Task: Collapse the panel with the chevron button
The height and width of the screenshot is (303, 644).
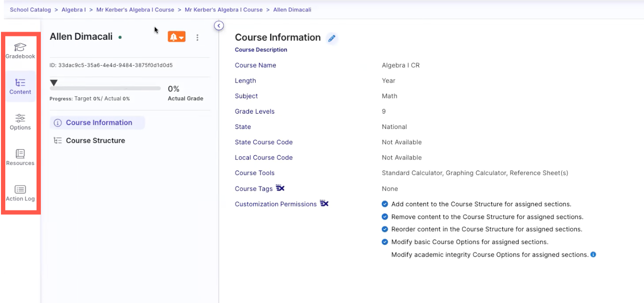Action: coord(219,25)
